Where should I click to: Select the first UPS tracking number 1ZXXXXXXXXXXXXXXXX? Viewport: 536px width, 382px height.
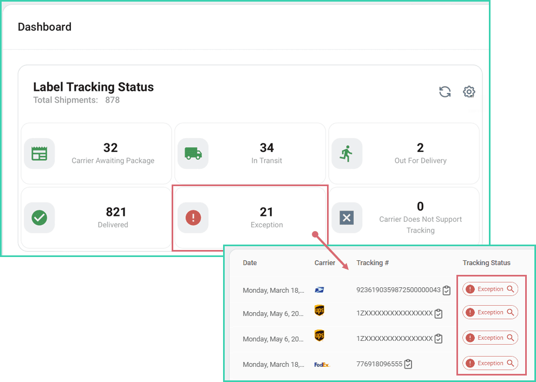click(x=394, y=313)
